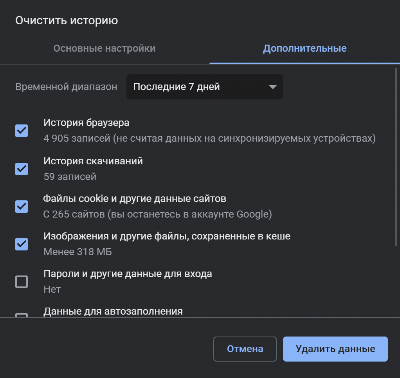Click the Файлы cookie и другие данные label
Screen dimensions: 400x378
click(x=135, y=199)
